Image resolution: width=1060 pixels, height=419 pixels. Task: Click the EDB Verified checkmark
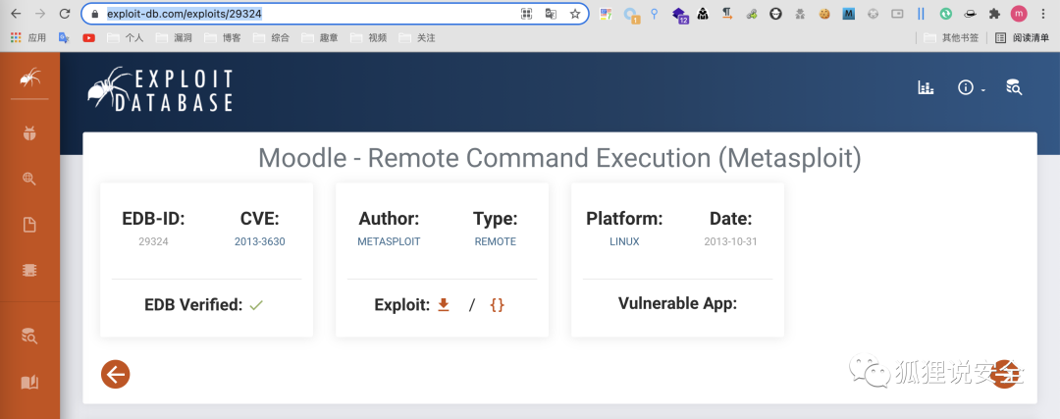255,305
